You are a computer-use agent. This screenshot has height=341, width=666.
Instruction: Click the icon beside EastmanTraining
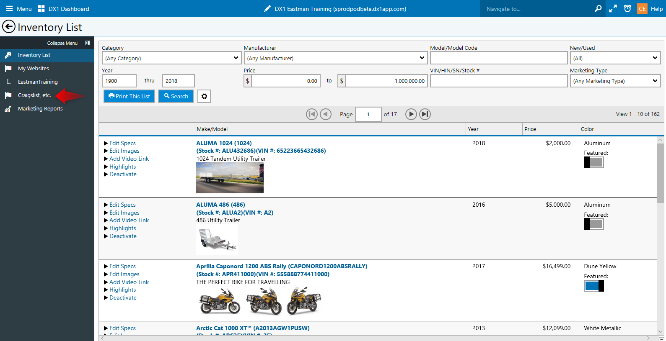[x=8, y=82]
